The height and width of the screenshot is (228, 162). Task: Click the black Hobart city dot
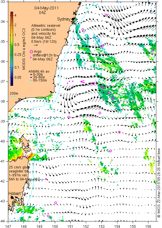12,198
